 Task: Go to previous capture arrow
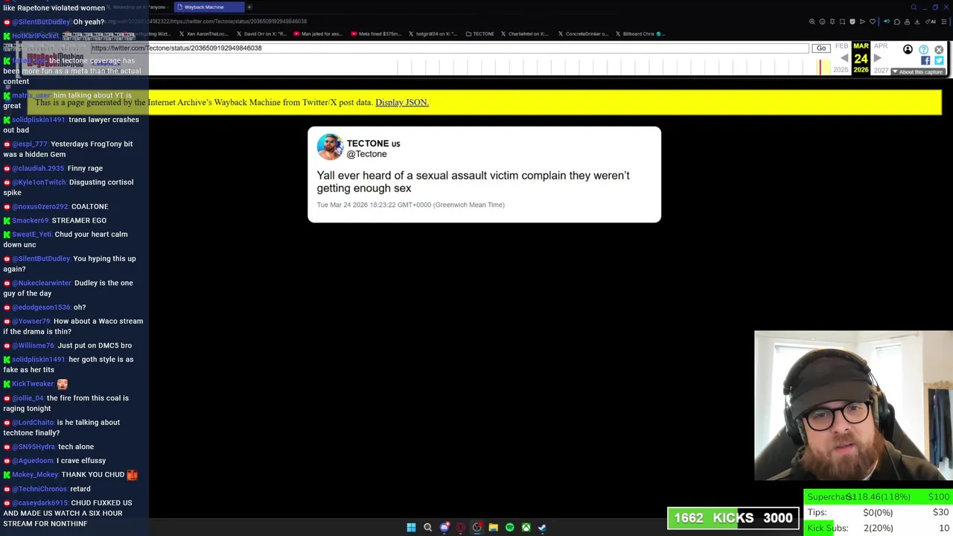click(844, 58)
